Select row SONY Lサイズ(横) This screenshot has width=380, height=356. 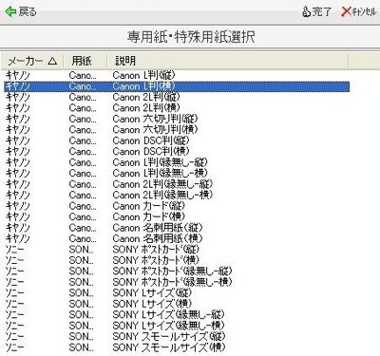click(x=177, y=304)
